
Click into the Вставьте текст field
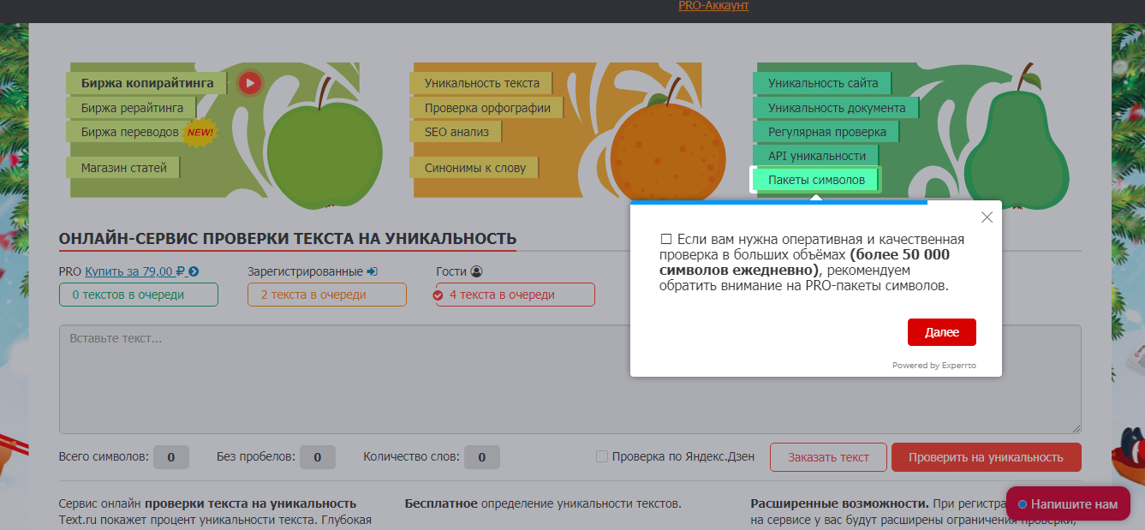pyautogui.click(x=570, y=379)
